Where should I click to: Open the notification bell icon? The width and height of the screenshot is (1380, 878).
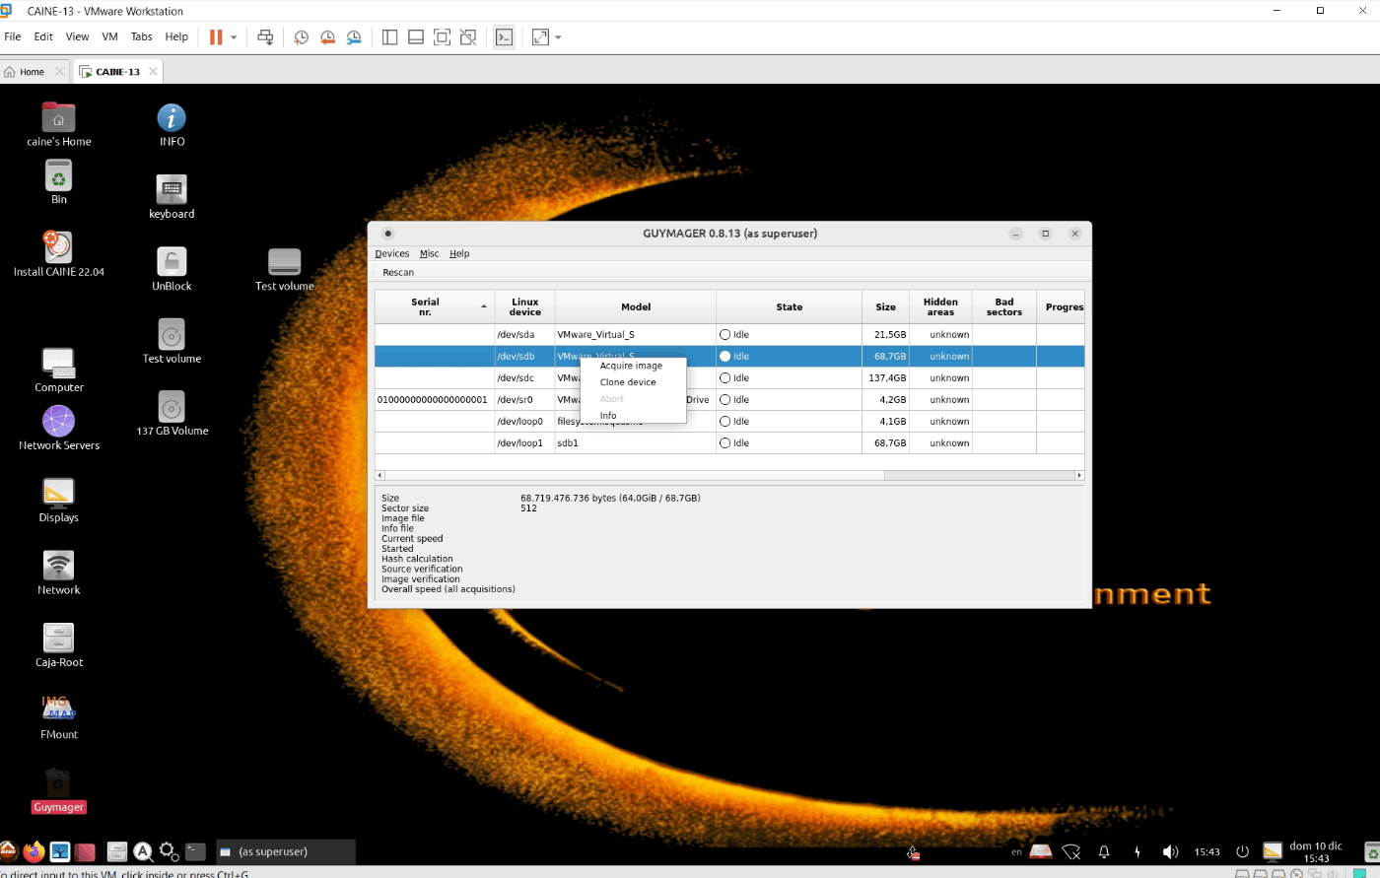(x=1104, y=852)
